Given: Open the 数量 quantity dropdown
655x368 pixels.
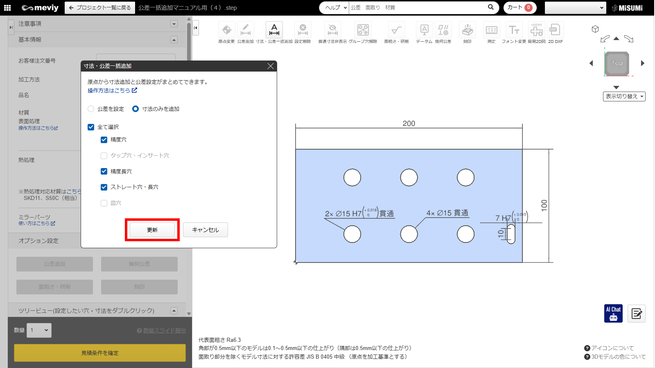Looking at the screenshot, I should pyautogui.click(x=39, y=330).
